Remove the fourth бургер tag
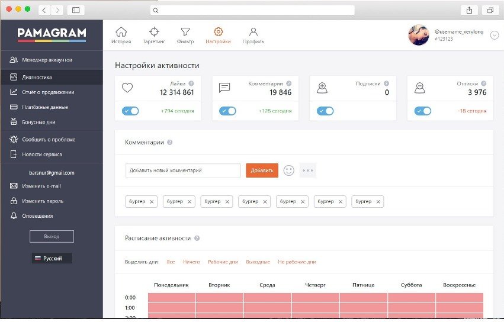Image resolution: width=504 pixels, height=322 pixels. [265, 201]
